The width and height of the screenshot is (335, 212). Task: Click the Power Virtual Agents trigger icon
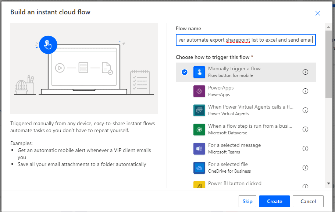pyautogui.click(x=199, y=110)
